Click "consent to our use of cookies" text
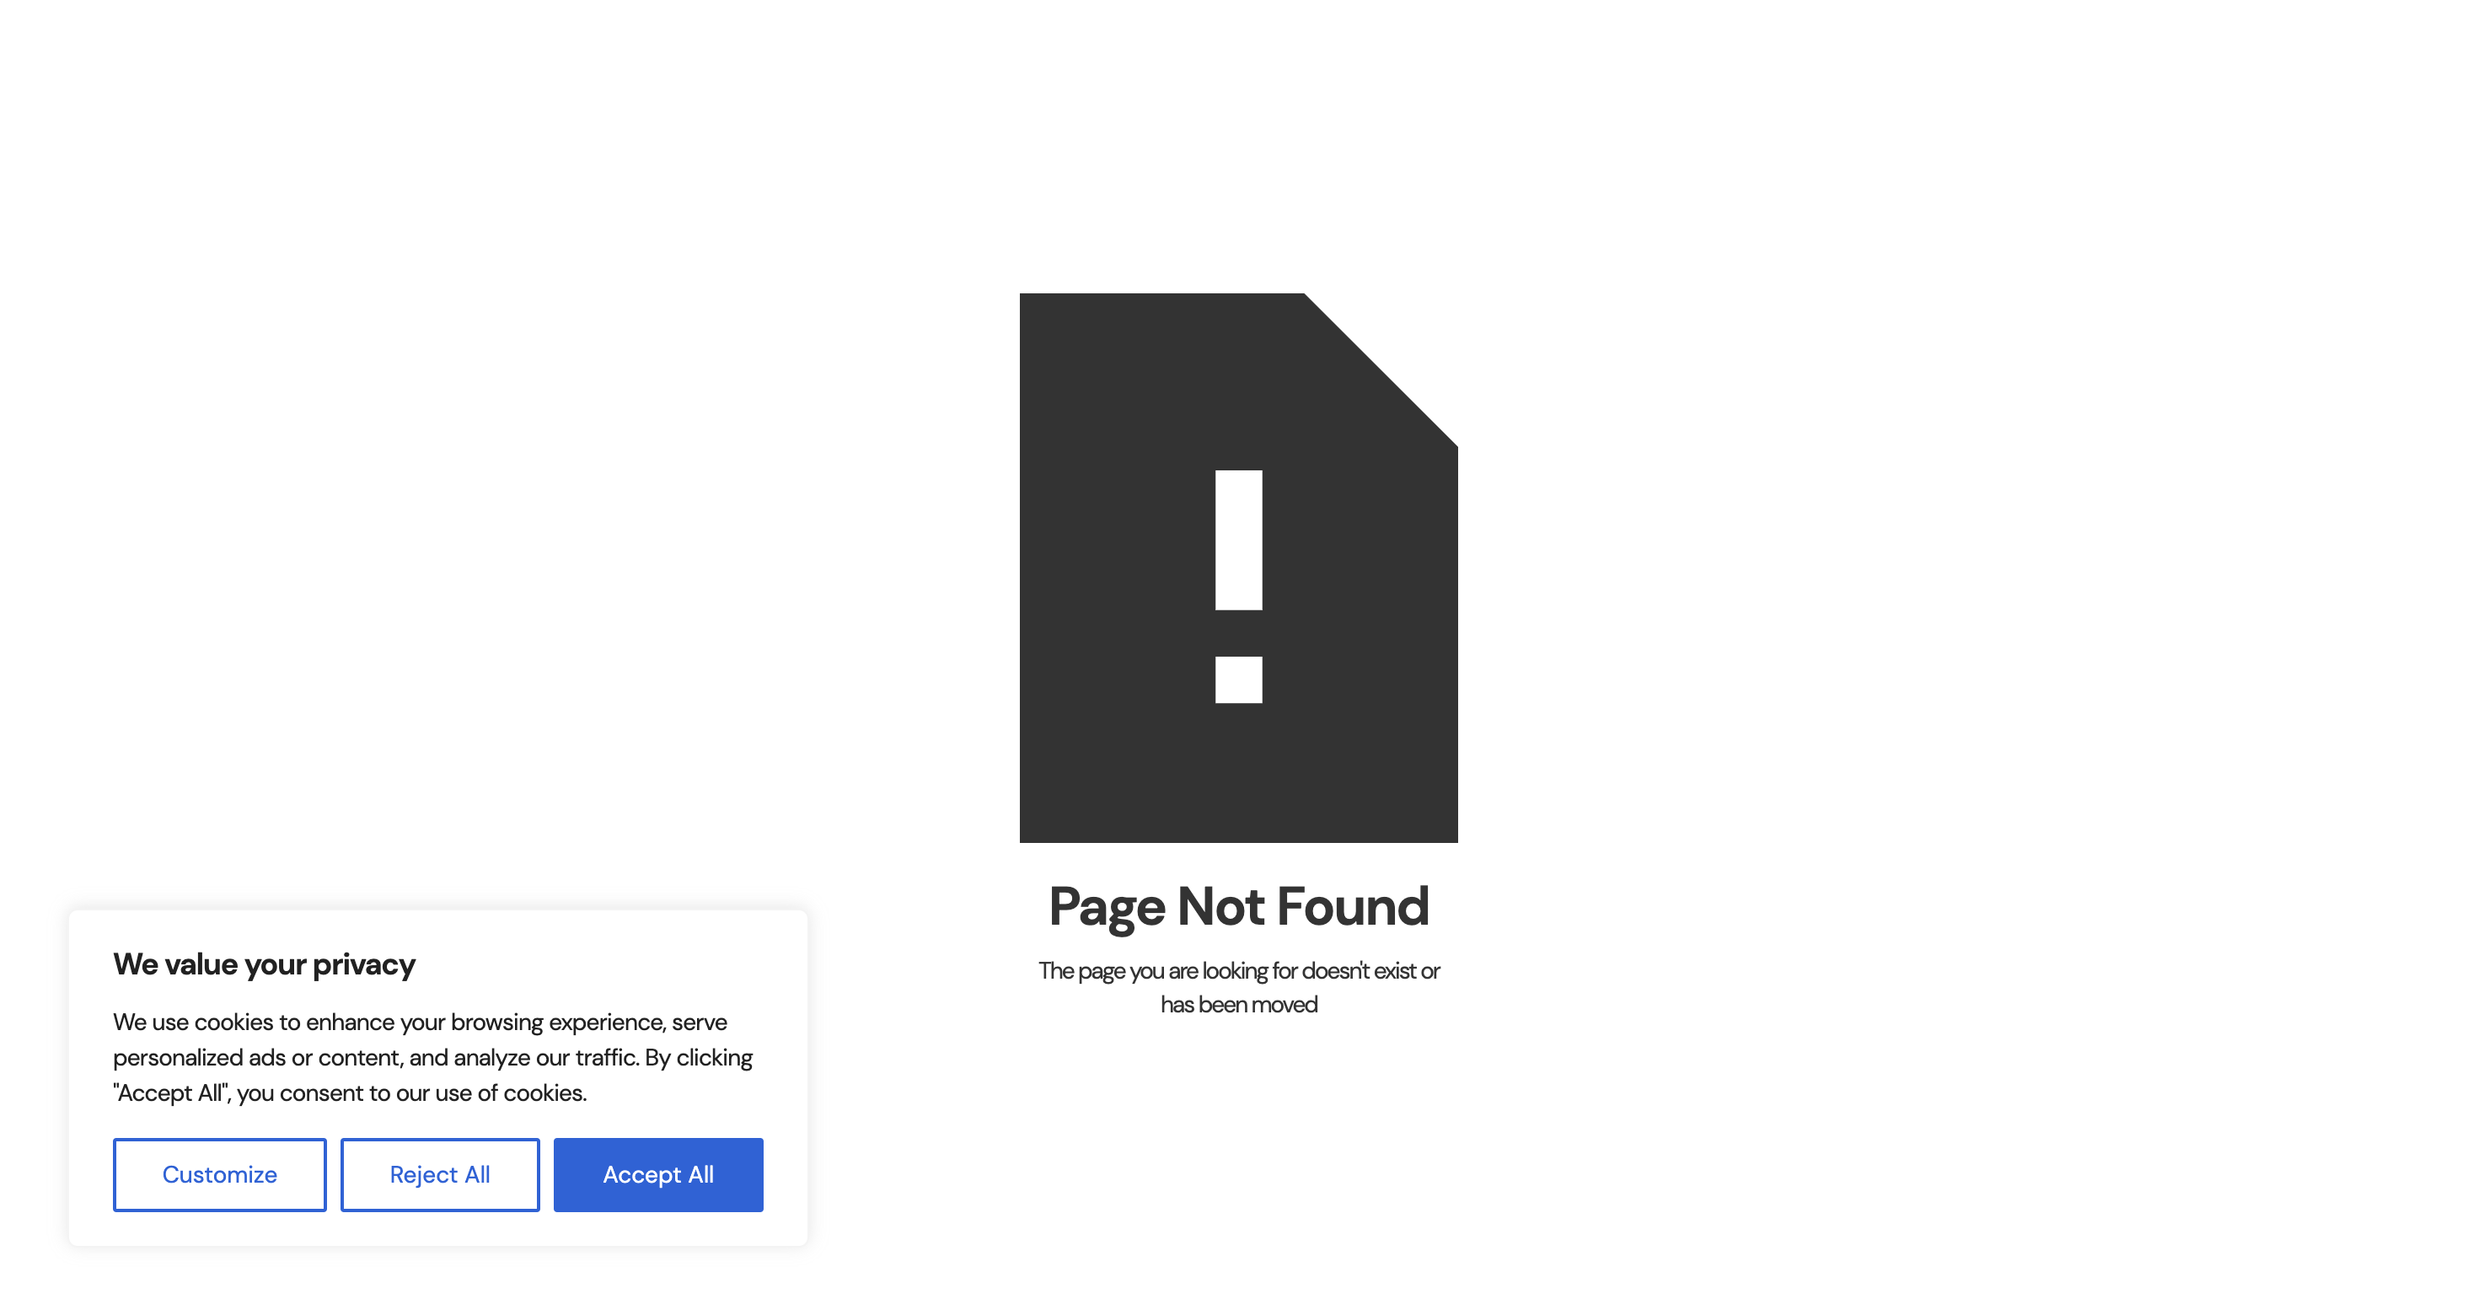Image resolution: width=2478 pixels, height=1315 pixels. tap(433, 1092)
